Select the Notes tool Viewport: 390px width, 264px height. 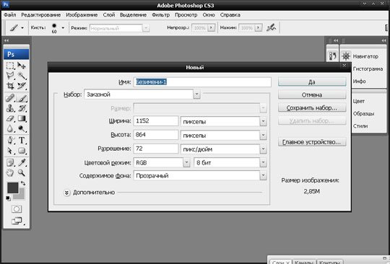point(10,163)
